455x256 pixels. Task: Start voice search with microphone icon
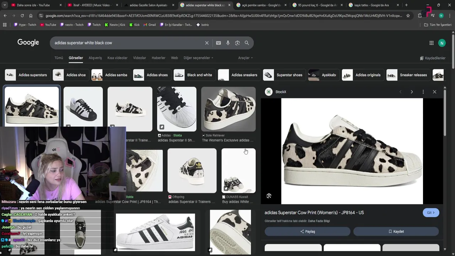(x=228, y=43)
